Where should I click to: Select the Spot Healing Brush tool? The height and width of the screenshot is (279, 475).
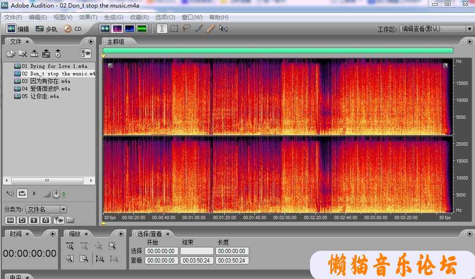211,28
